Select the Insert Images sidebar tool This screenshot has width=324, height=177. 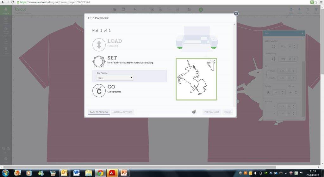point(6,20)
